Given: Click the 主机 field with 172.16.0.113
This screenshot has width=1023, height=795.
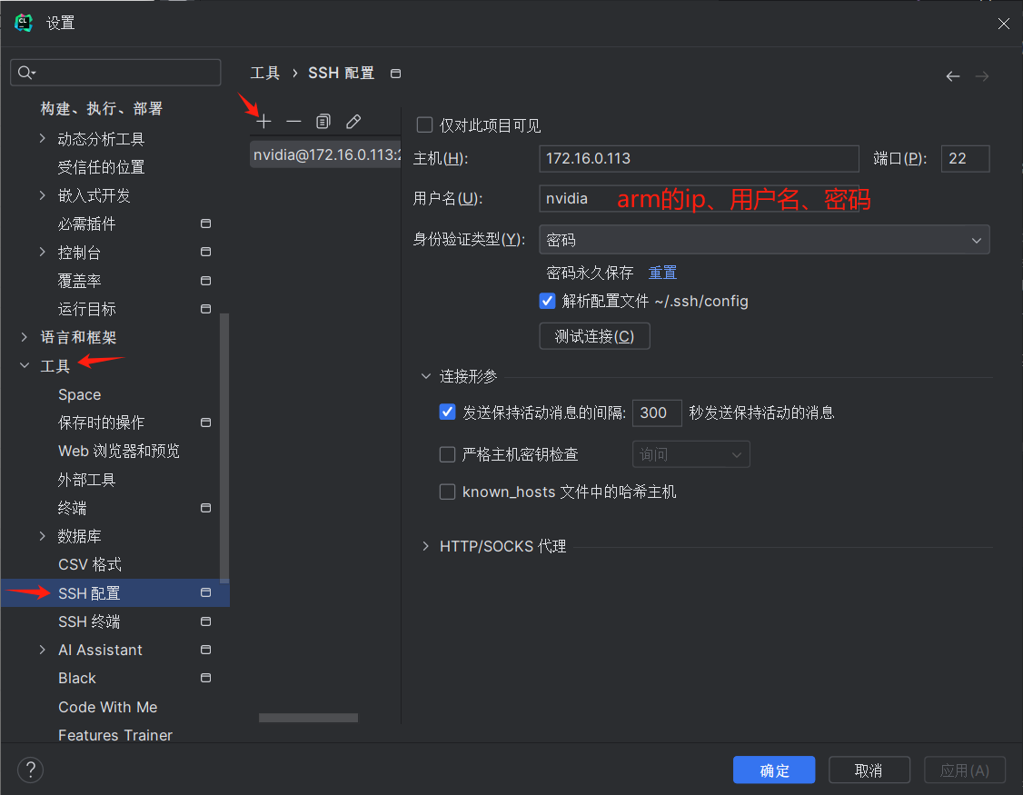Looking at the screenshot, I should (699, 159).
